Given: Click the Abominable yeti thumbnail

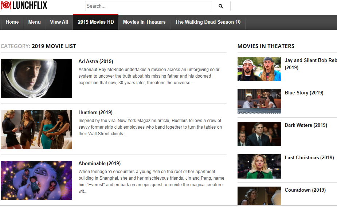Looking at the screenshot, I should pos(36,180).
